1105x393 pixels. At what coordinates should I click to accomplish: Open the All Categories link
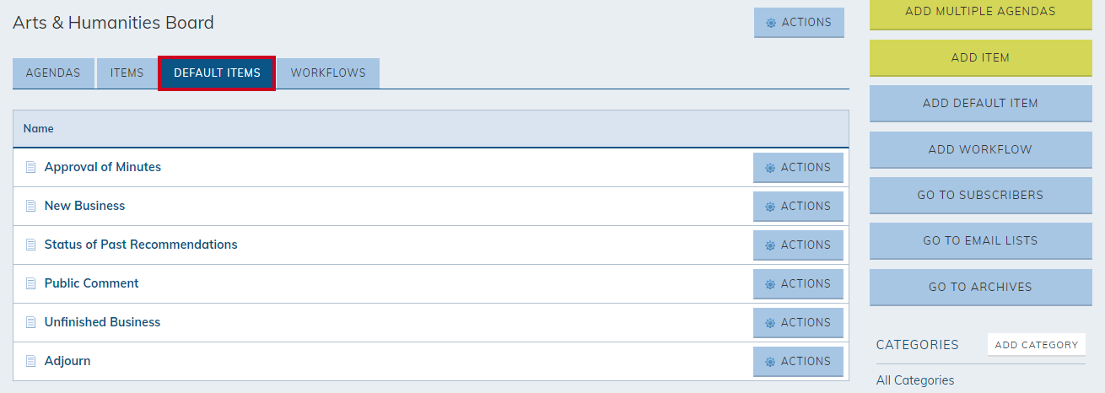coord(915,380)
